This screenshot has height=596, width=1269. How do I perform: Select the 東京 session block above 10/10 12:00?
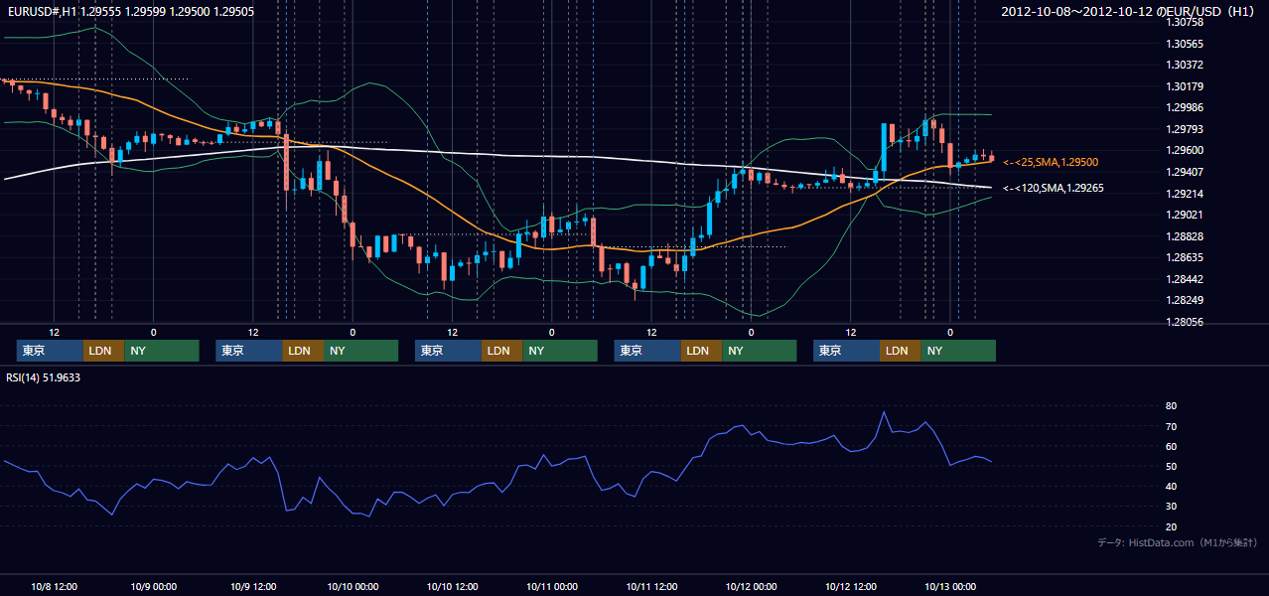pos(448,351)
